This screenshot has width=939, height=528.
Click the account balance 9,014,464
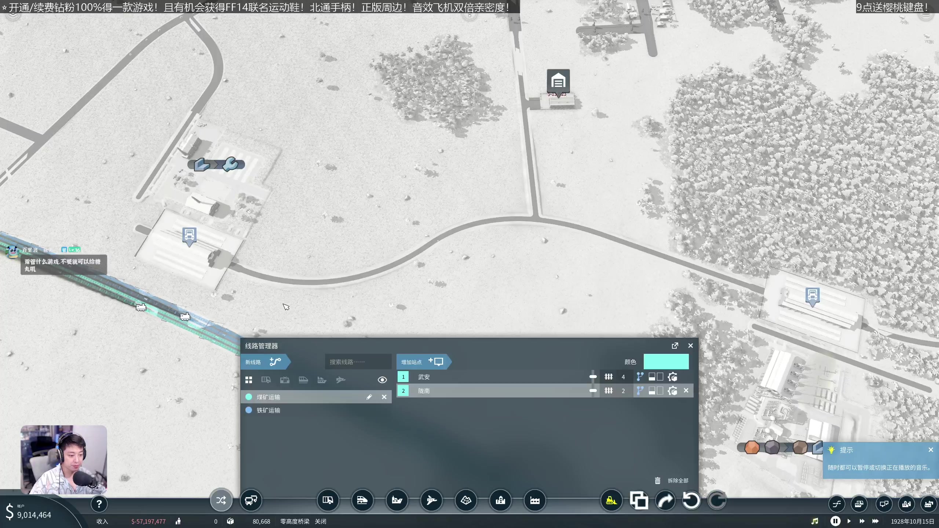[34, 515]
